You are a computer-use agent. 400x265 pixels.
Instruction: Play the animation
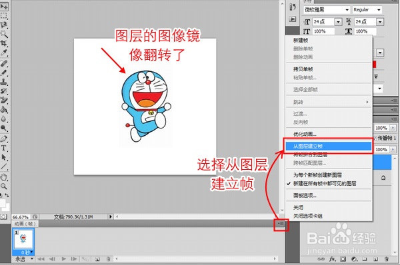63,259
